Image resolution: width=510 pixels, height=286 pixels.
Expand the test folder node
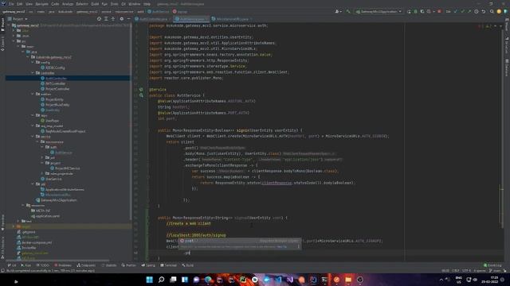18,221
